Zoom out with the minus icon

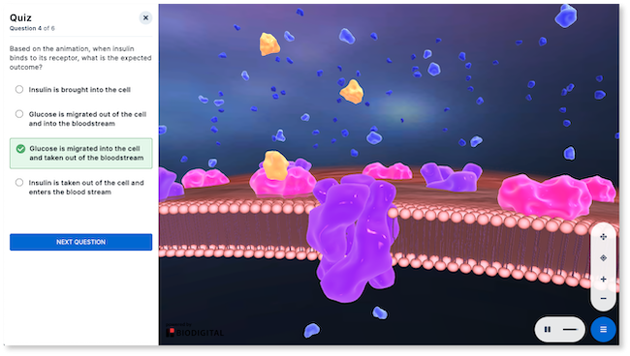[x=603, y=298]
